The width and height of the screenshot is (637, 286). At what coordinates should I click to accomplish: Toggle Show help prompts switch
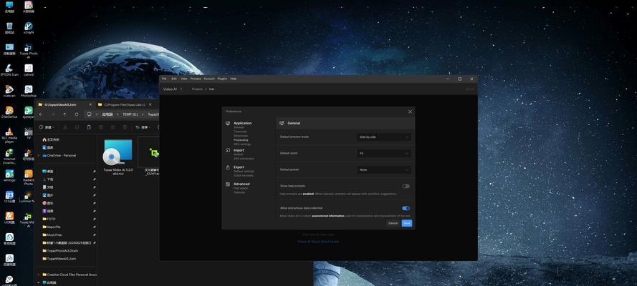tap(406, 187)
